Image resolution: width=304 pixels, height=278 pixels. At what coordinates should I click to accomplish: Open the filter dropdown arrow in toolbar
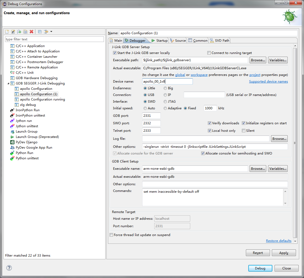(51, 32)
